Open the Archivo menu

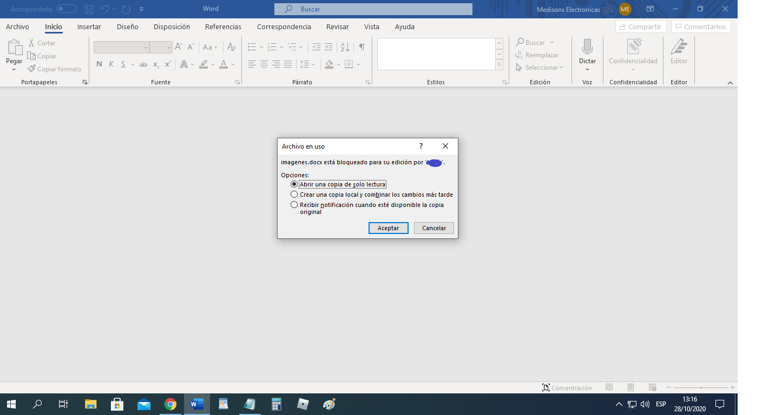[17, 26]
